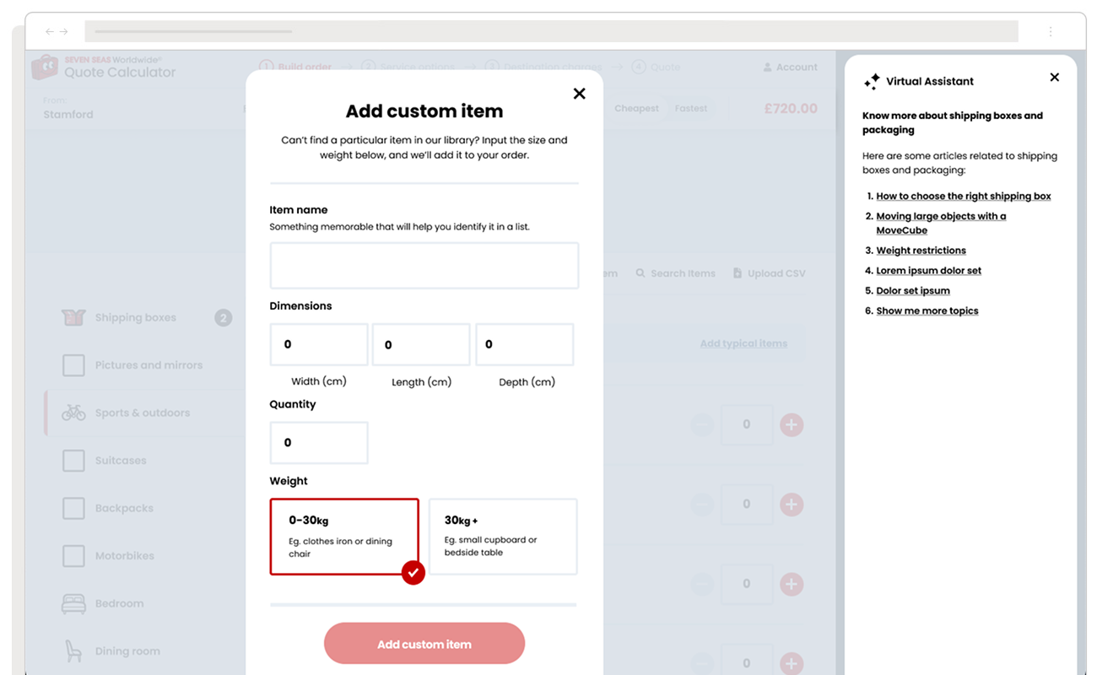This screenshot has width=1097, height=675.
Task: Click the Item name input field
Action: point(424,266)
